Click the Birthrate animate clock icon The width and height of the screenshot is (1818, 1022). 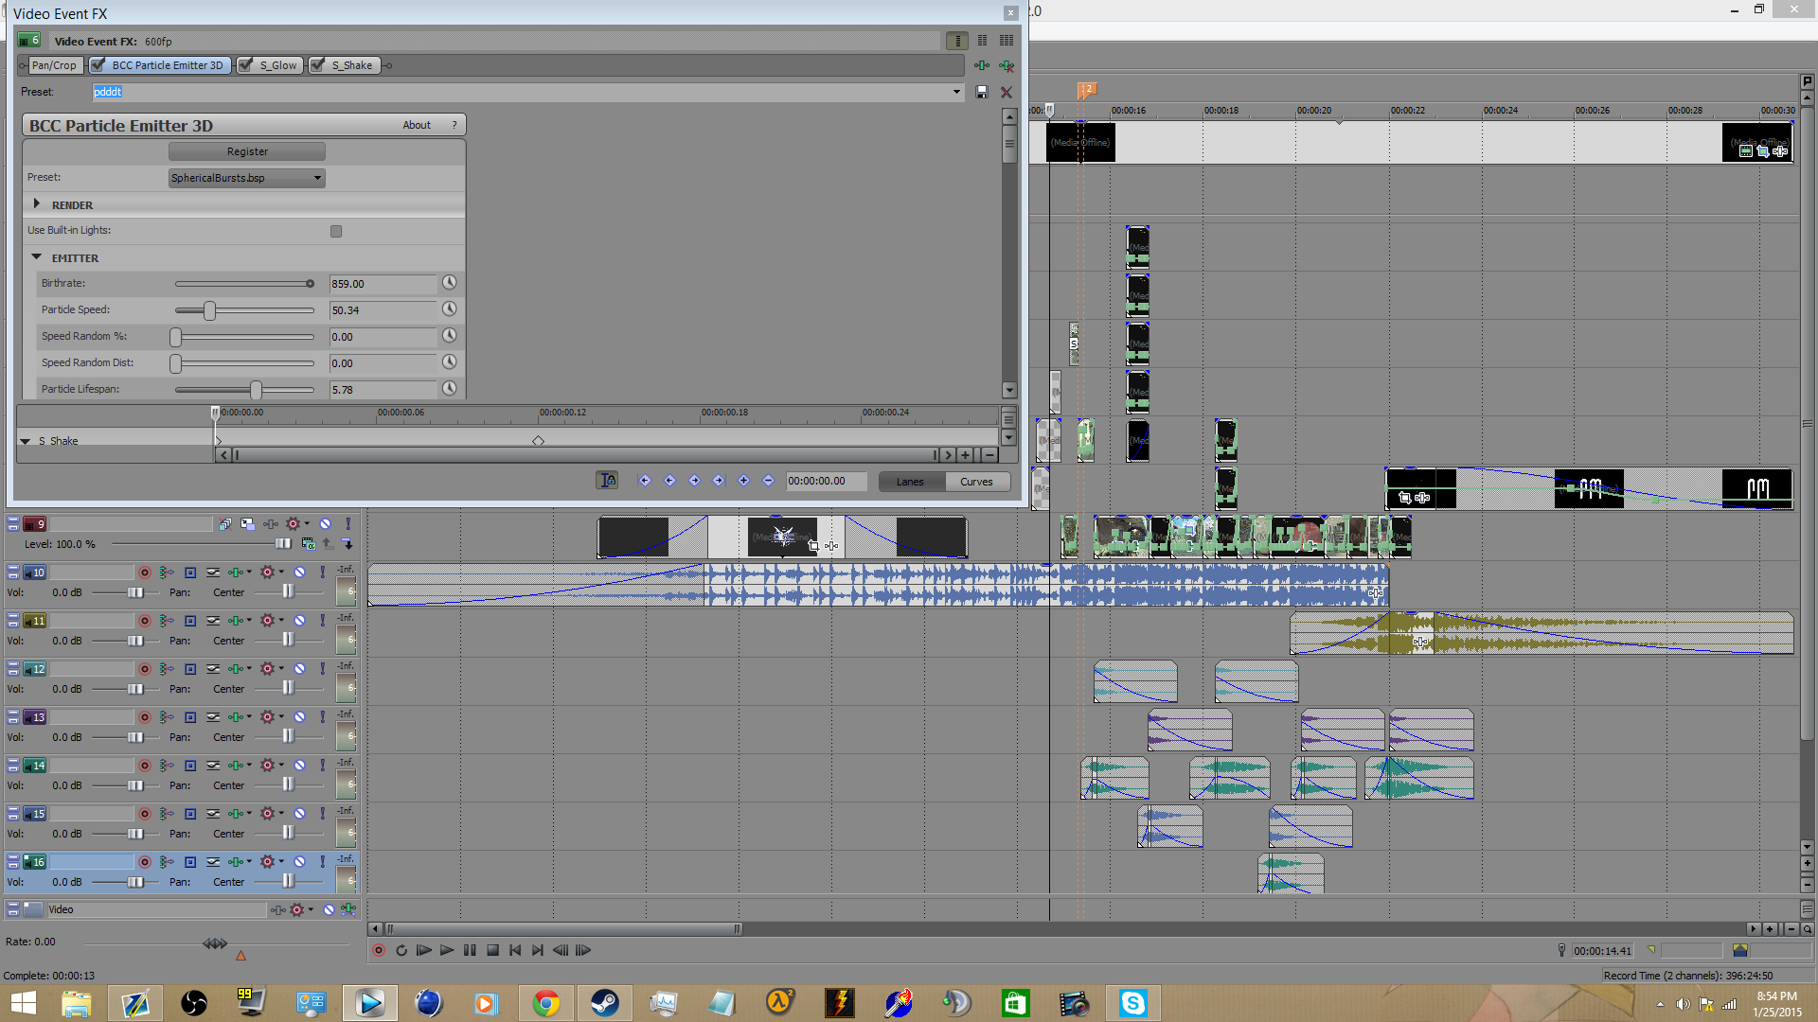pyautogui.click(x=449, y=283)
